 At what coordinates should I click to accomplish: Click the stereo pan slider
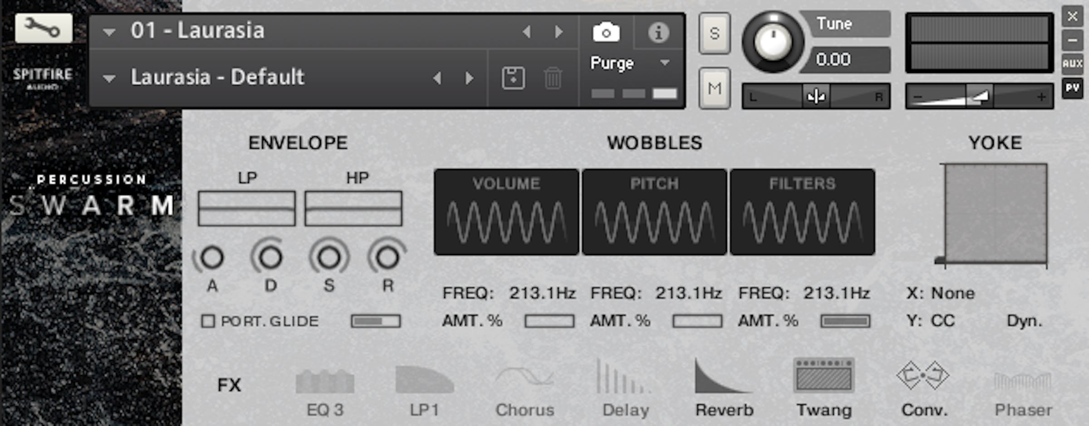tap(816, 96)
